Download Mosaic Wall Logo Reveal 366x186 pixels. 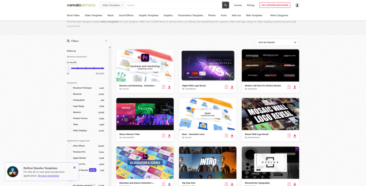(295, 136)
